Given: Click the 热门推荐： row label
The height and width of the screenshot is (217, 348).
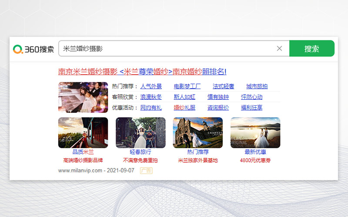Looking at the screenshot, I should tap(125, 86).
